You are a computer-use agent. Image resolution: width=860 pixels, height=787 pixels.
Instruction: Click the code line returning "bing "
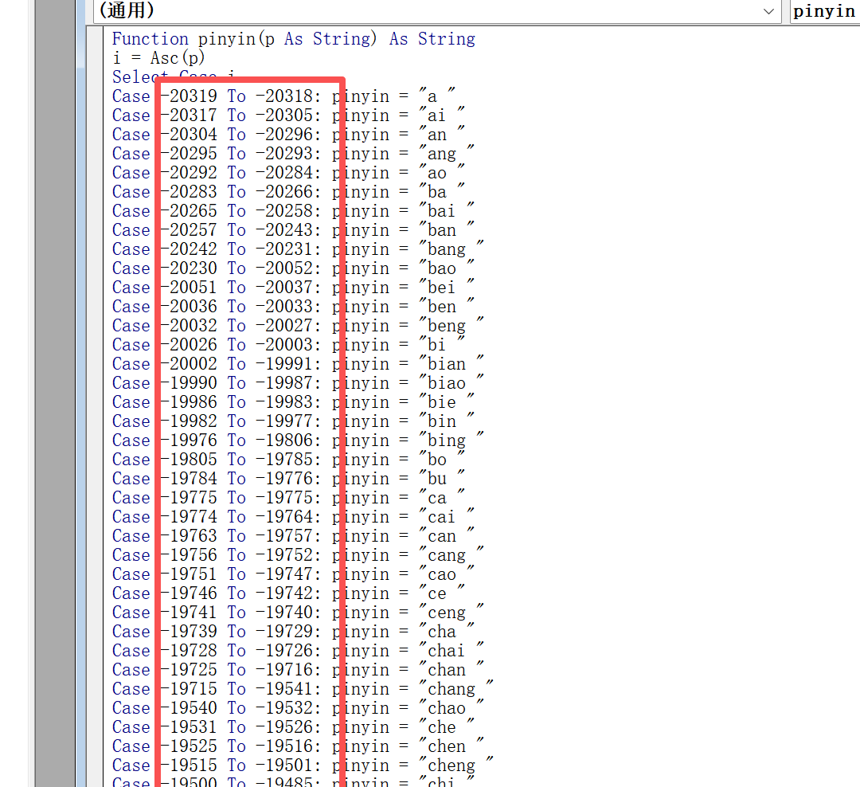coord(298,440)
